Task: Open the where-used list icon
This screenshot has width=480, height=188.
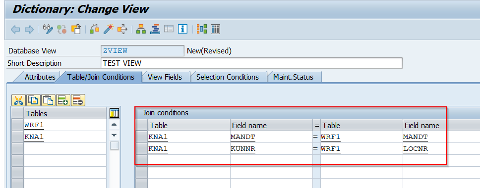Action: 122,29
